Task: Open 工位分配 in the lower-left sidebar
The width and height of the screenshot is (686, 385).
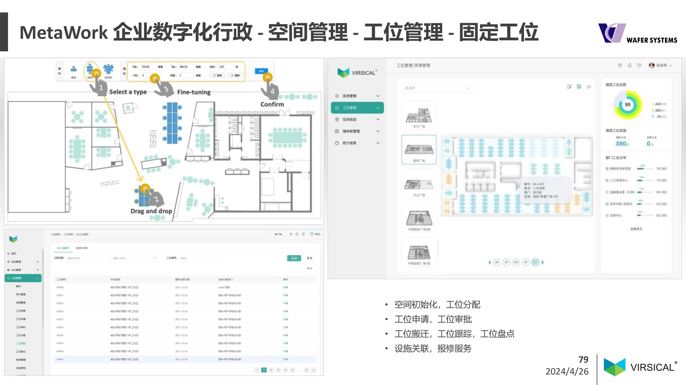Action: (x=21, y=335)
